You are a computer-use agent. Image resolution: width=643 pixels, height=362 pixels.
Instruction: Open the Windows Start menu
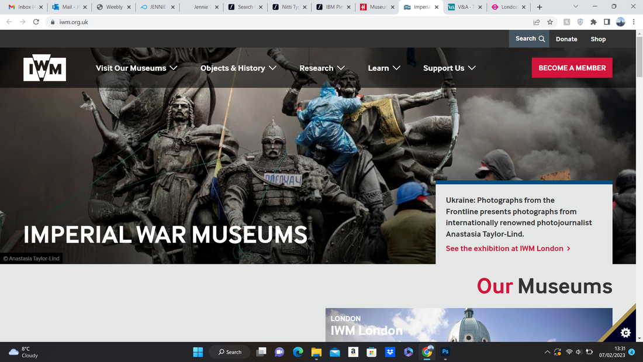pyautogui.click(x=198, y=351)
